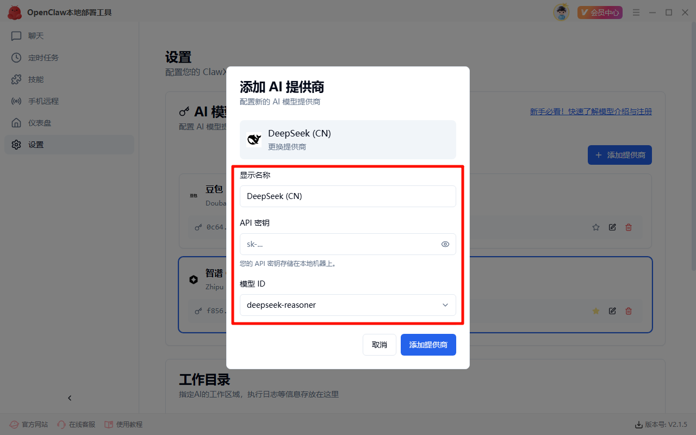696x435 pixels.
Task: Open 手机远程 in sidebar
Action: (43, 101)
